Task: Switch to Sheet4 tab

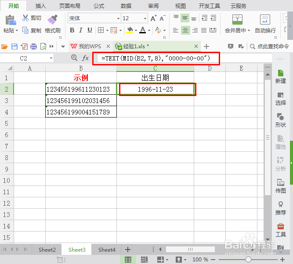Action: [x=107, y=250]
